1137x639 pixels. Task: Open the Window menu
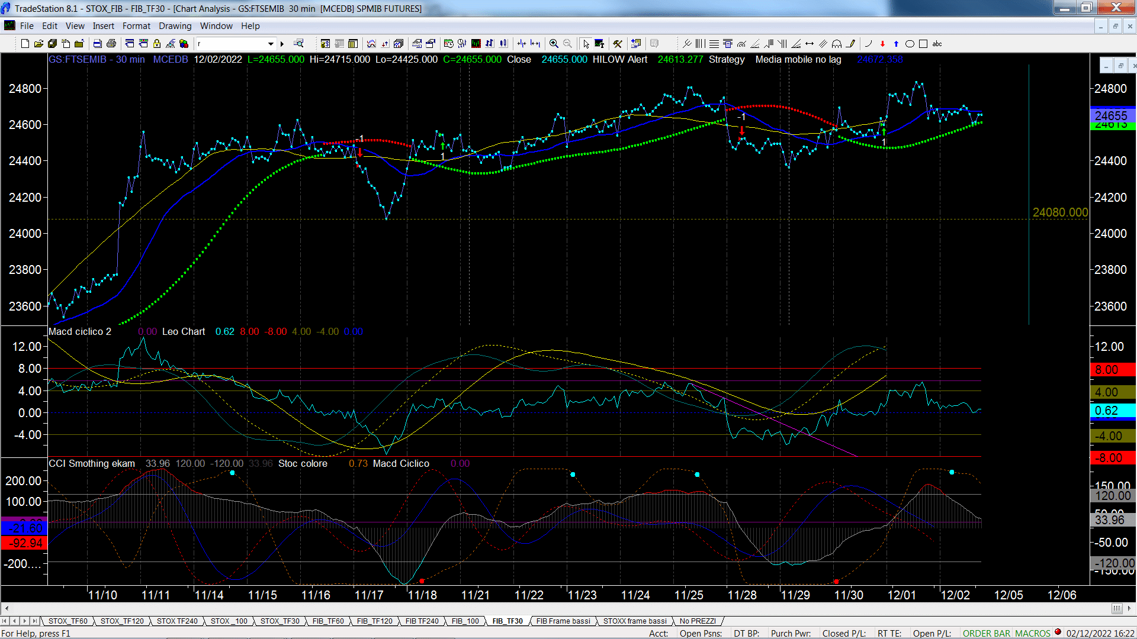(x=216, y=26)
